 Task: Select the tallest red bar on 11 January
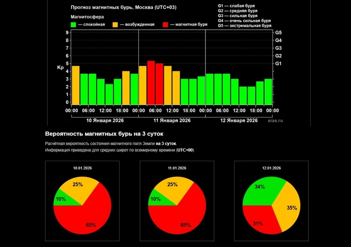pyautogui.click(x=151, y=82)
